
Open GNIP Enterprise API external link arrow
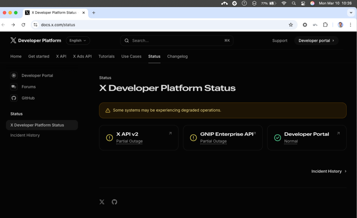coord(255,133)
